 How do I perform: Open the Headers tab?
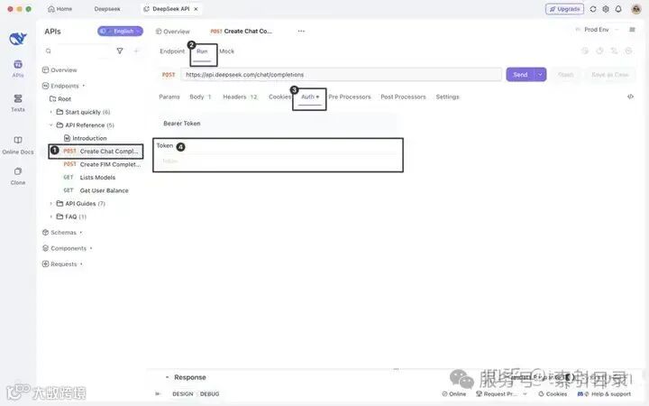point(240,97)
